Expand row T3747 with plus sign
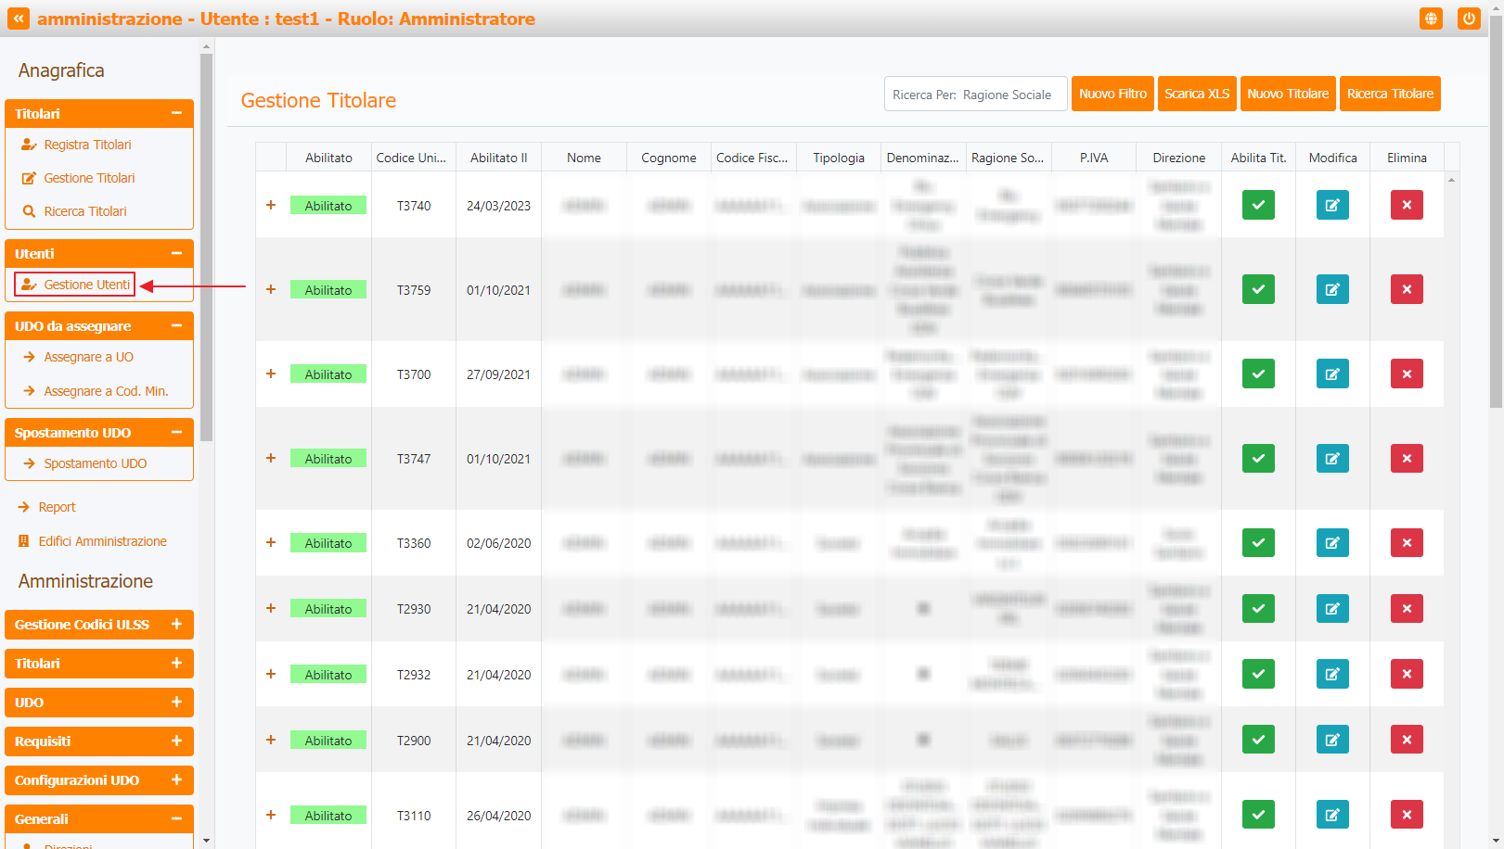Image resolution: width=1504 pixels, height=849 pixels. coord(271,458)
